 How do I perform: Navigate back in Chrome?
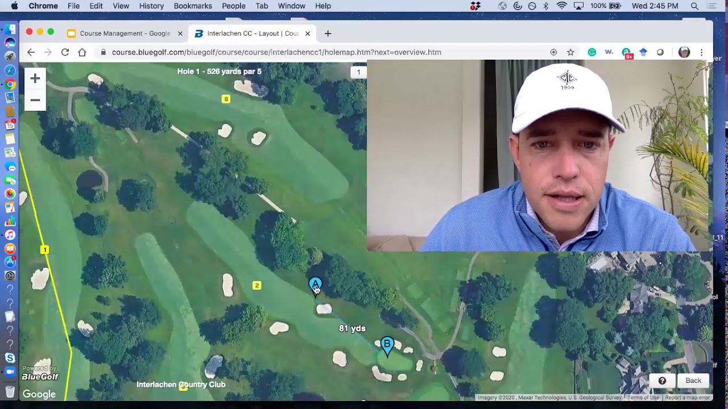tap(31, 52)
